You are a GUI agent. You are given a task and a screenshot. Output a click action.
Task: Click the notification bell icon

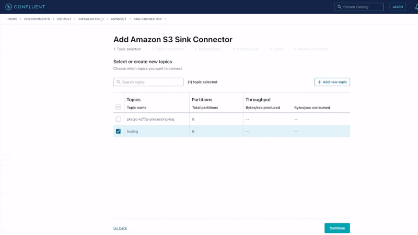[x=416, y=7]
